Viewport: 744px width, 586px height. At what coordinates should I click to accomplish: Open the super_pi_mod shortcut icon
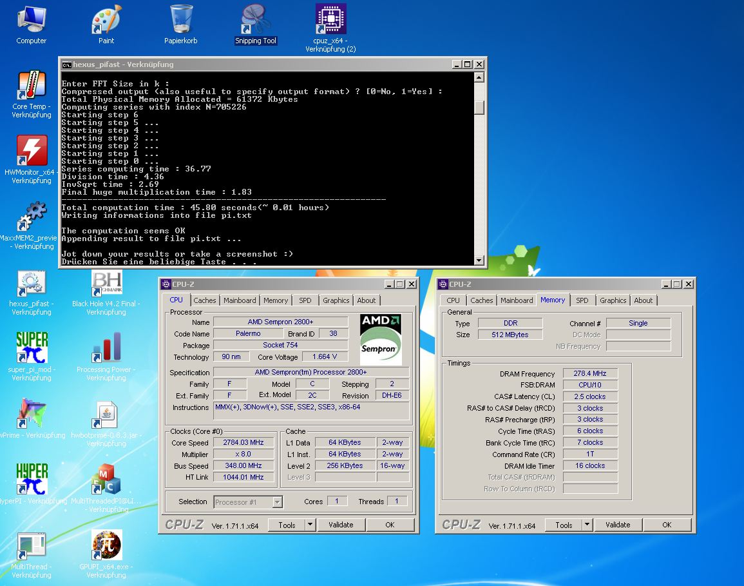32,347
